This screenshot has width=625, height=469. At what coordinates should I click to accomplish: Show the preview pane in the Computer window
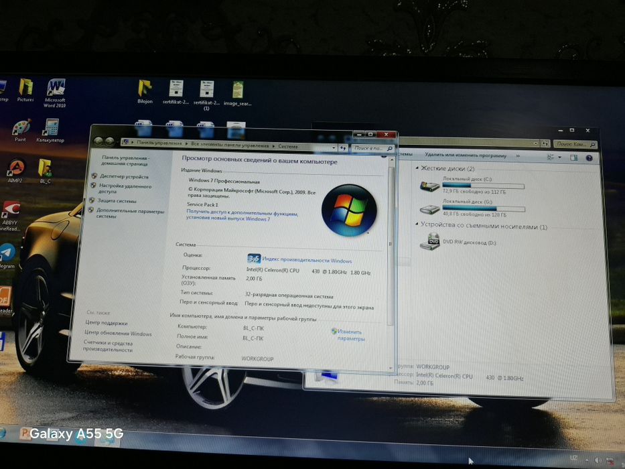click(x=573, y=157)
